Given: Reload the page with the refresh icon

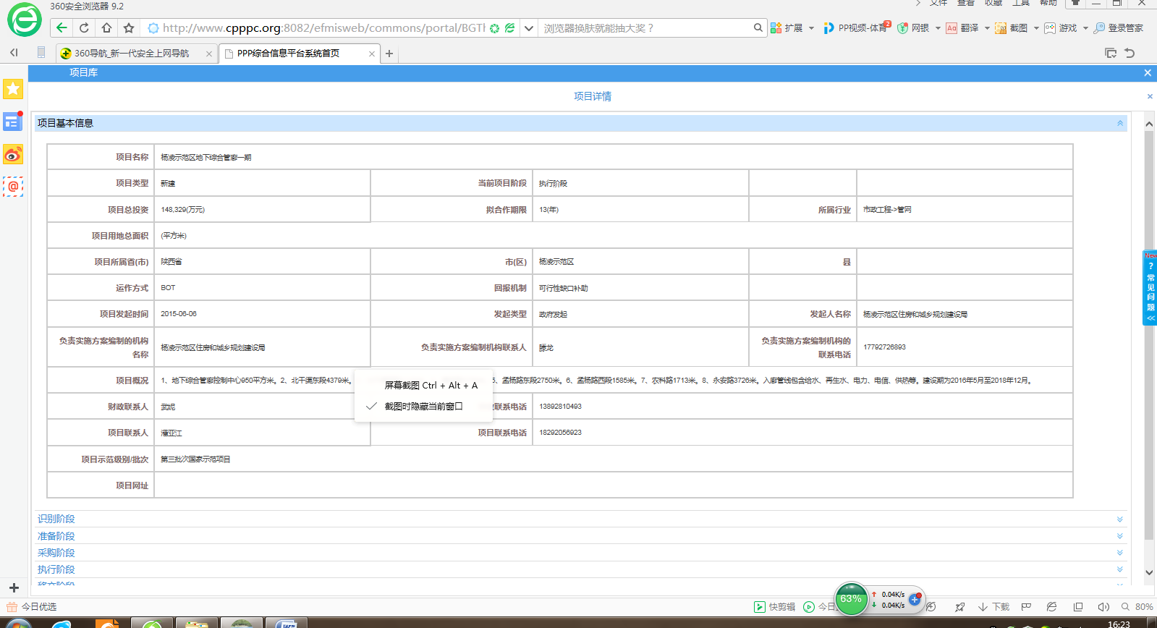Looking at the screenshot, I should 84,27.
